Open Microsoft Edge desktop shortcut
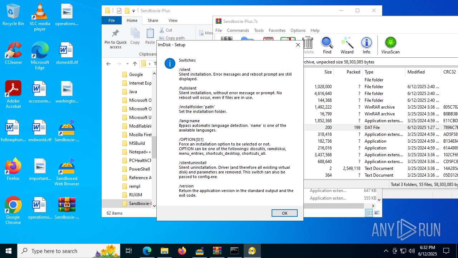The image size is (458, 258). 40,56
